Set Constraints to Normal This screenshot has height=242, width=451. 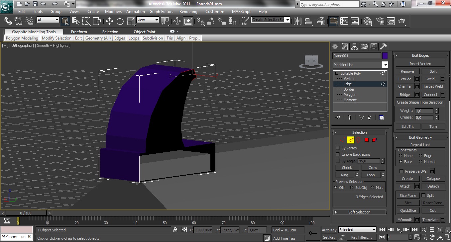pyautogui.click(x=421, y=162)
